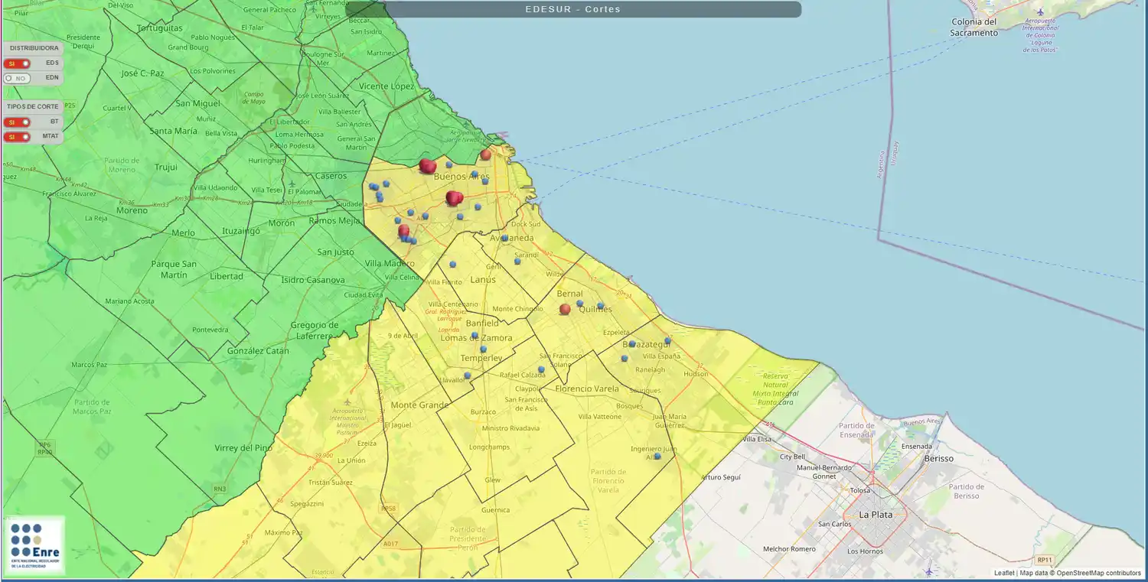The image size is (1148, 582).
Task: Switch off the MTAT outage toggle
Action: (17, 137)
